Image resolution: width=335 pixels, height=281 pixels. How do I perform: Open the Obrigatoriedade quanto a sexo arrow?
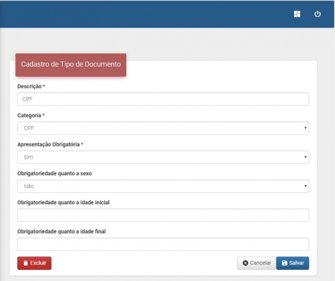305,186
